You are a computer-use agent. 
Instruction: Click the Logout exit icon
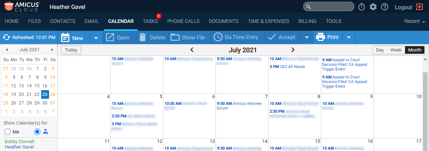click(x=419, y=7)
